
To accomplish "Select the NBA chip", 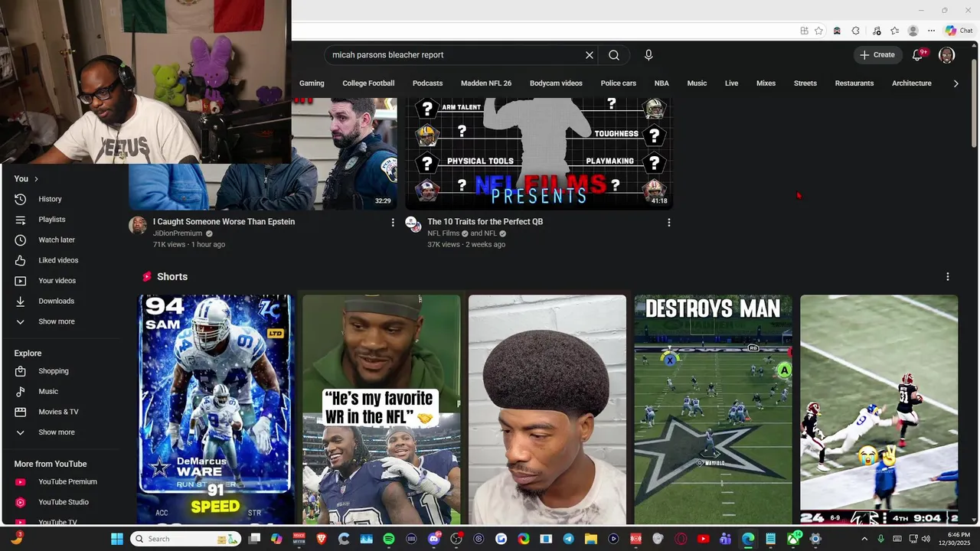I will [661, 83].
